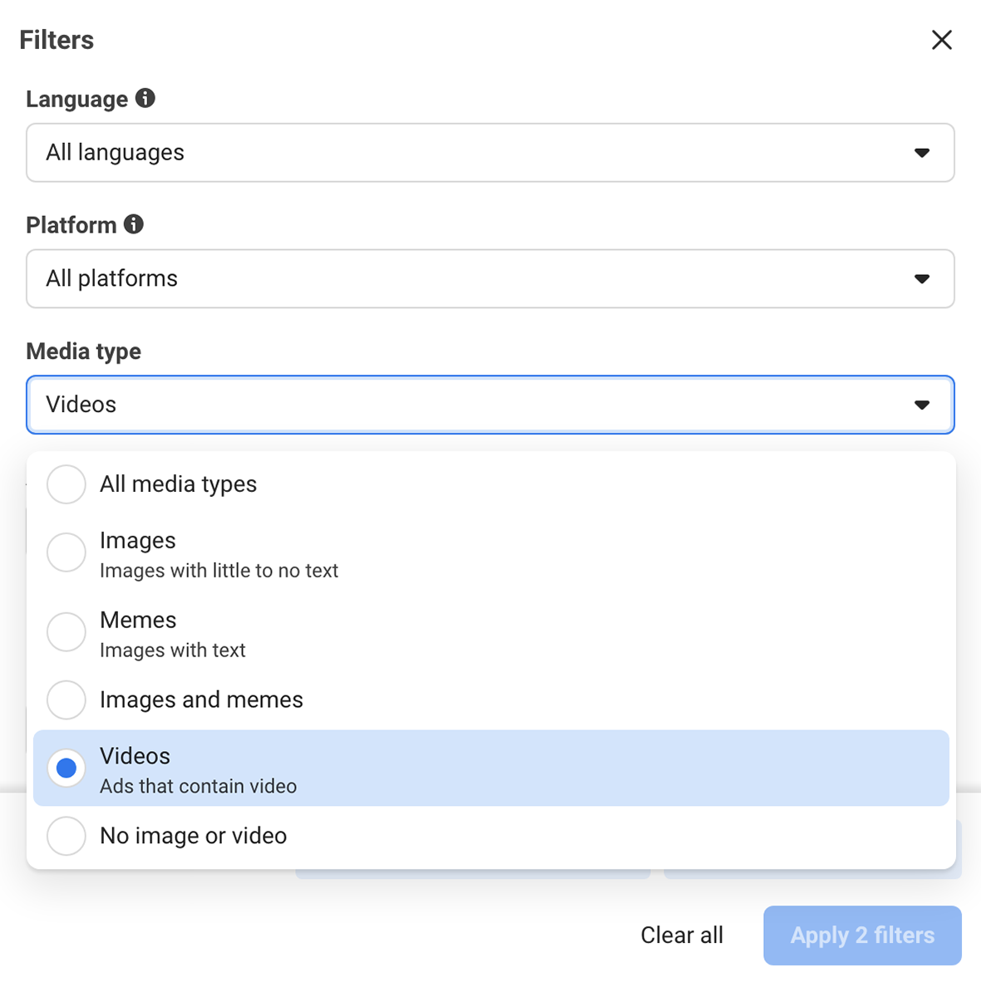981x982 pixels.
Task: Open the All platforms dropdown
Action: [x=491, y=278]
